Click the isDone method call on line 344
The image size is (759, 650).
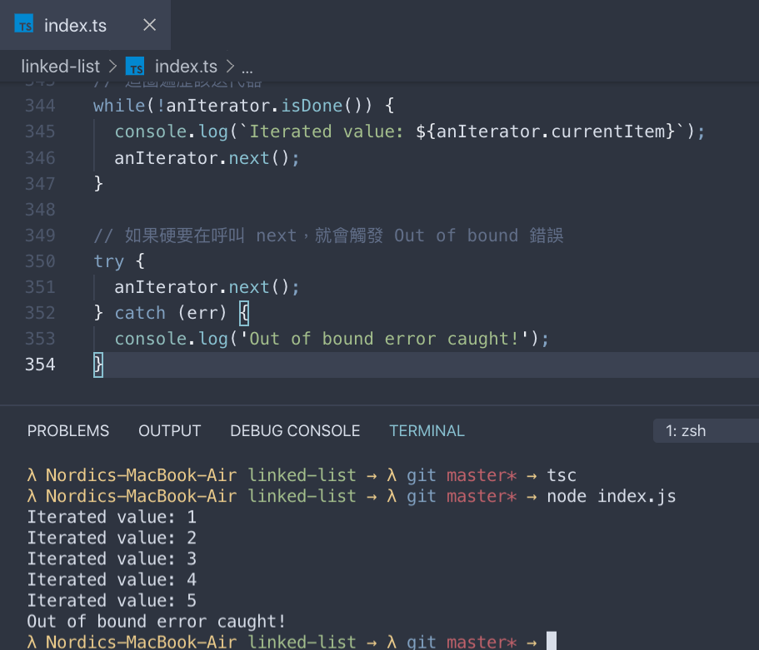coord(312,106)
